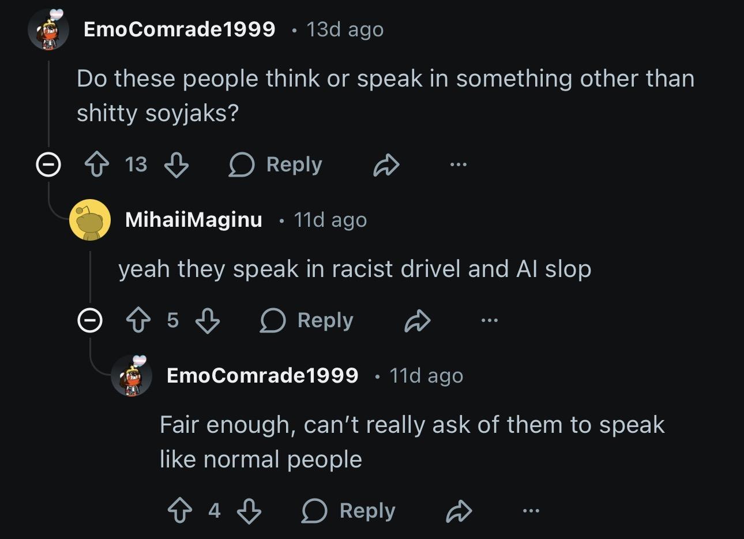Screen dimensions: 744x539
Task: Upvote the 'Fair enough' reply
Action: [180, 511]
